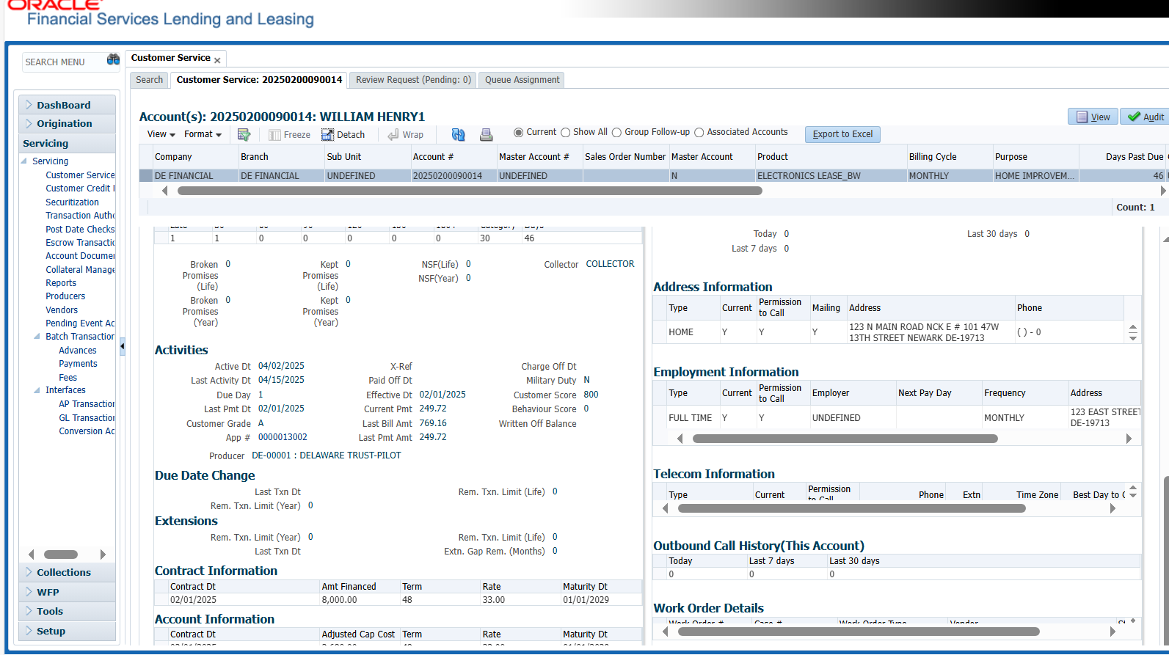Open the Customer Credit link in the menu

coord(80,189)
